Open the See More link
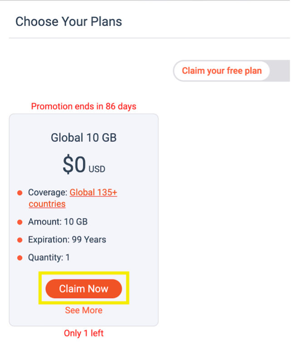This screenshot has width=291, height=362. [x=84, y=310]
